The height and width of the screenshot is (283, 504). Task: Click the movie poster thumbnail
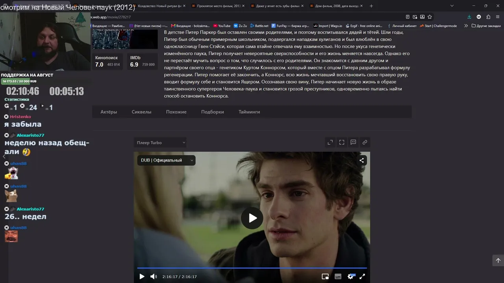125,39
